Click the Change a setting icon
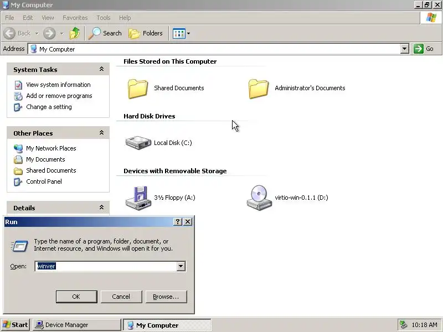 (18, 107)
